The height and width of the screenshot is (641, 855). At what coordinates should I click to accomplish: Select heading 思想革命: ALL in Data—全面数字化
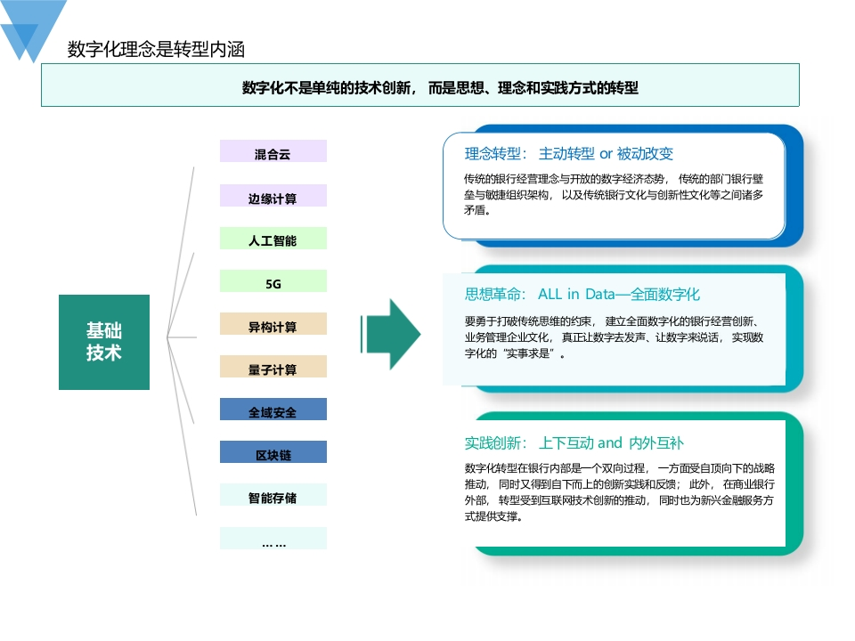582,295
